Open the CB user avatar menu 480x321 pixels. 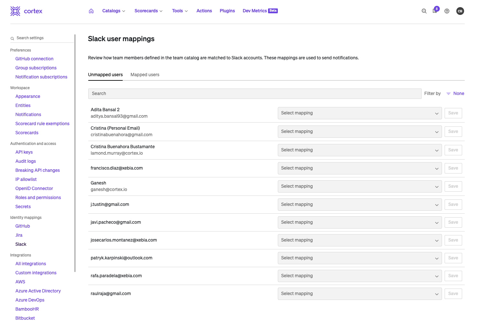coord(460,11)
